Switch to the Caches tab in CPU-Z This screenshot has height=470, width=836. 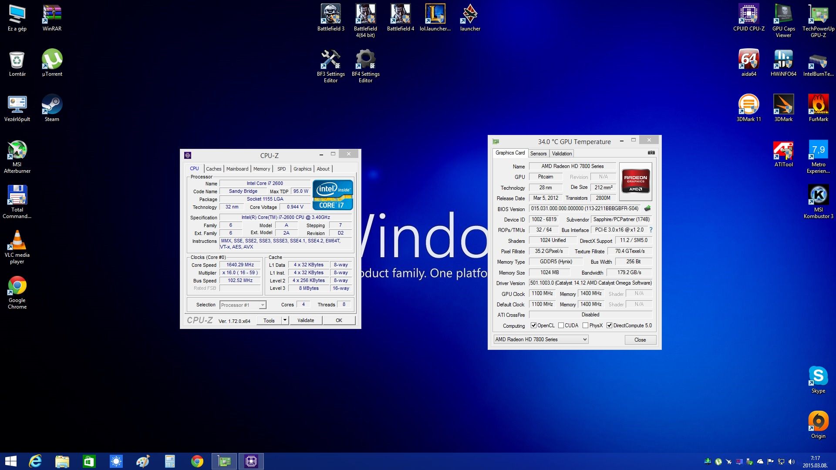[x=213, y=169]
